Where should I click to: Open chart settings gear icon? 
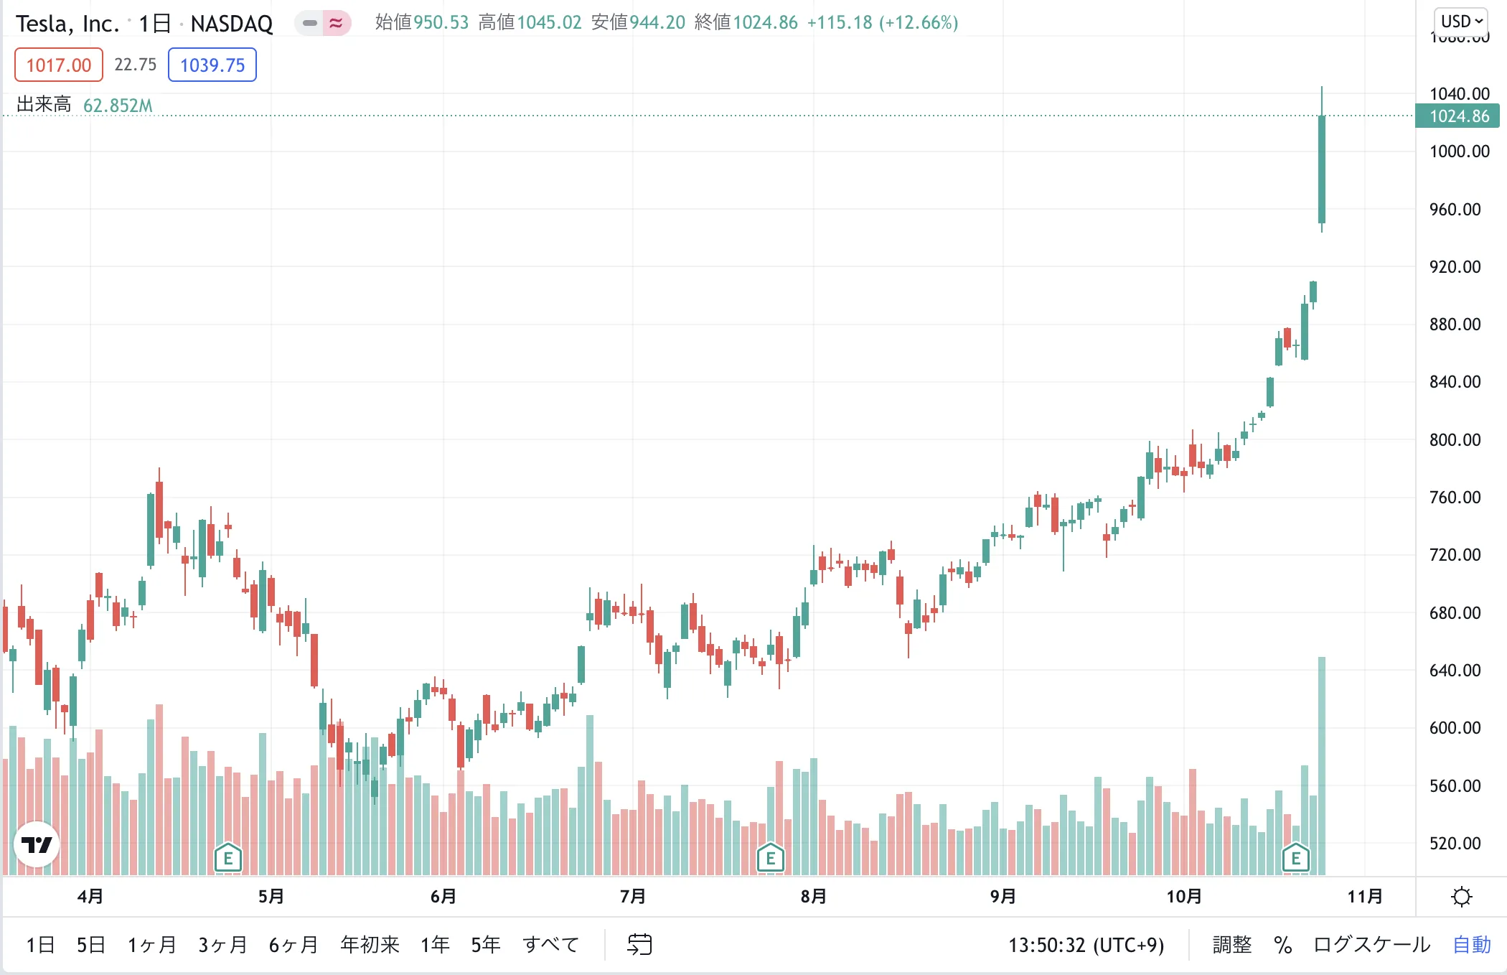[1461, 897]
